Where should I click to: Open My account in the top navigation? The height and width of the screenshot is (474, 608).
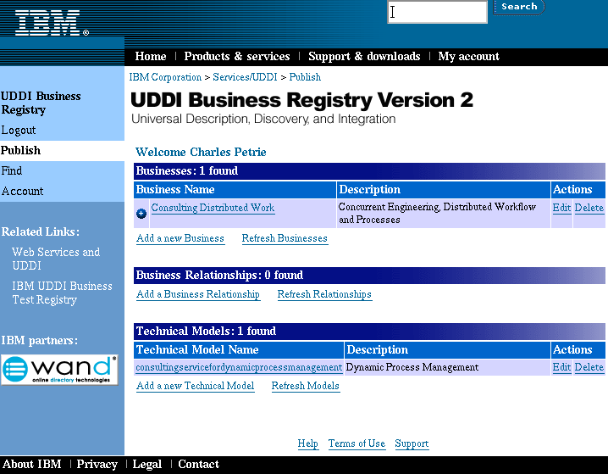click(x=468, y=57)
